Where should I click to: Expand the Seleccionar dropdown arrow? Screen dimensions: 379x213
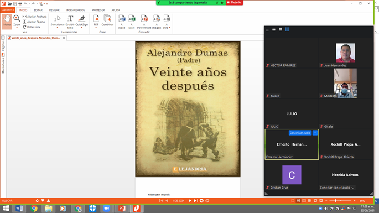58,28
